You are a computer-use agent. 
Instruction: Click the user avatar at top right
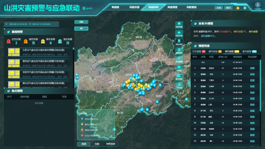point(258,5)
